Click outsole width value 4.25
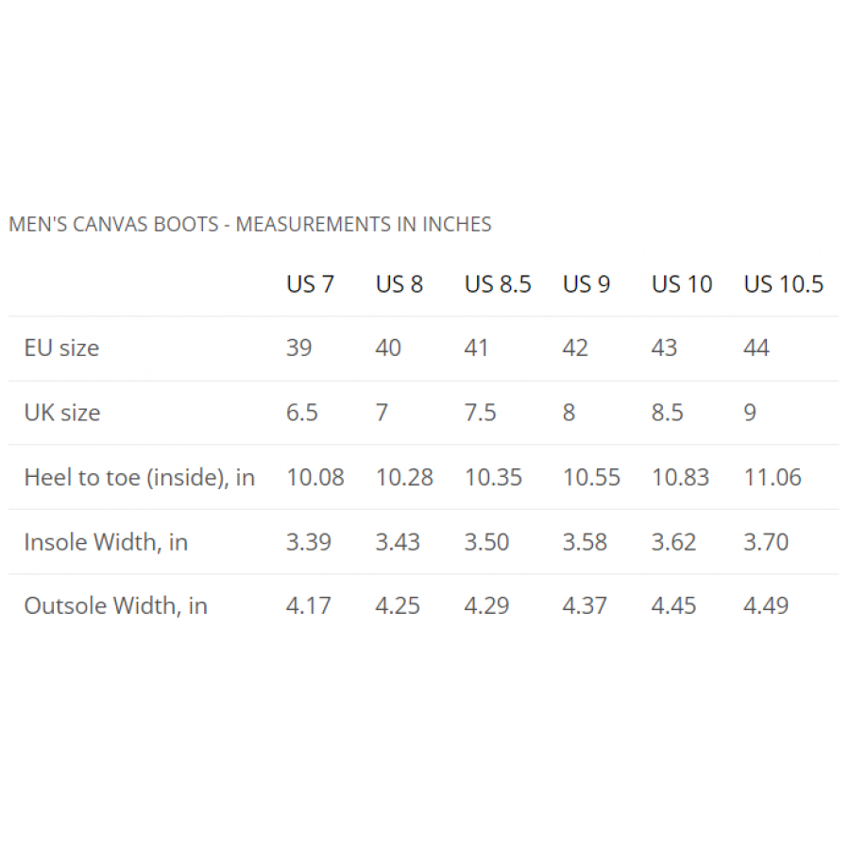The image size is (850, 850). tap(398, 606)
